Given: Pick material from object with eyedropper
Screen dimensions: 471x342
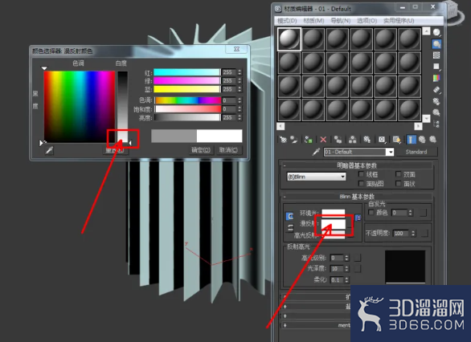Looking at the screenshot, I should (x=316, y=152).
